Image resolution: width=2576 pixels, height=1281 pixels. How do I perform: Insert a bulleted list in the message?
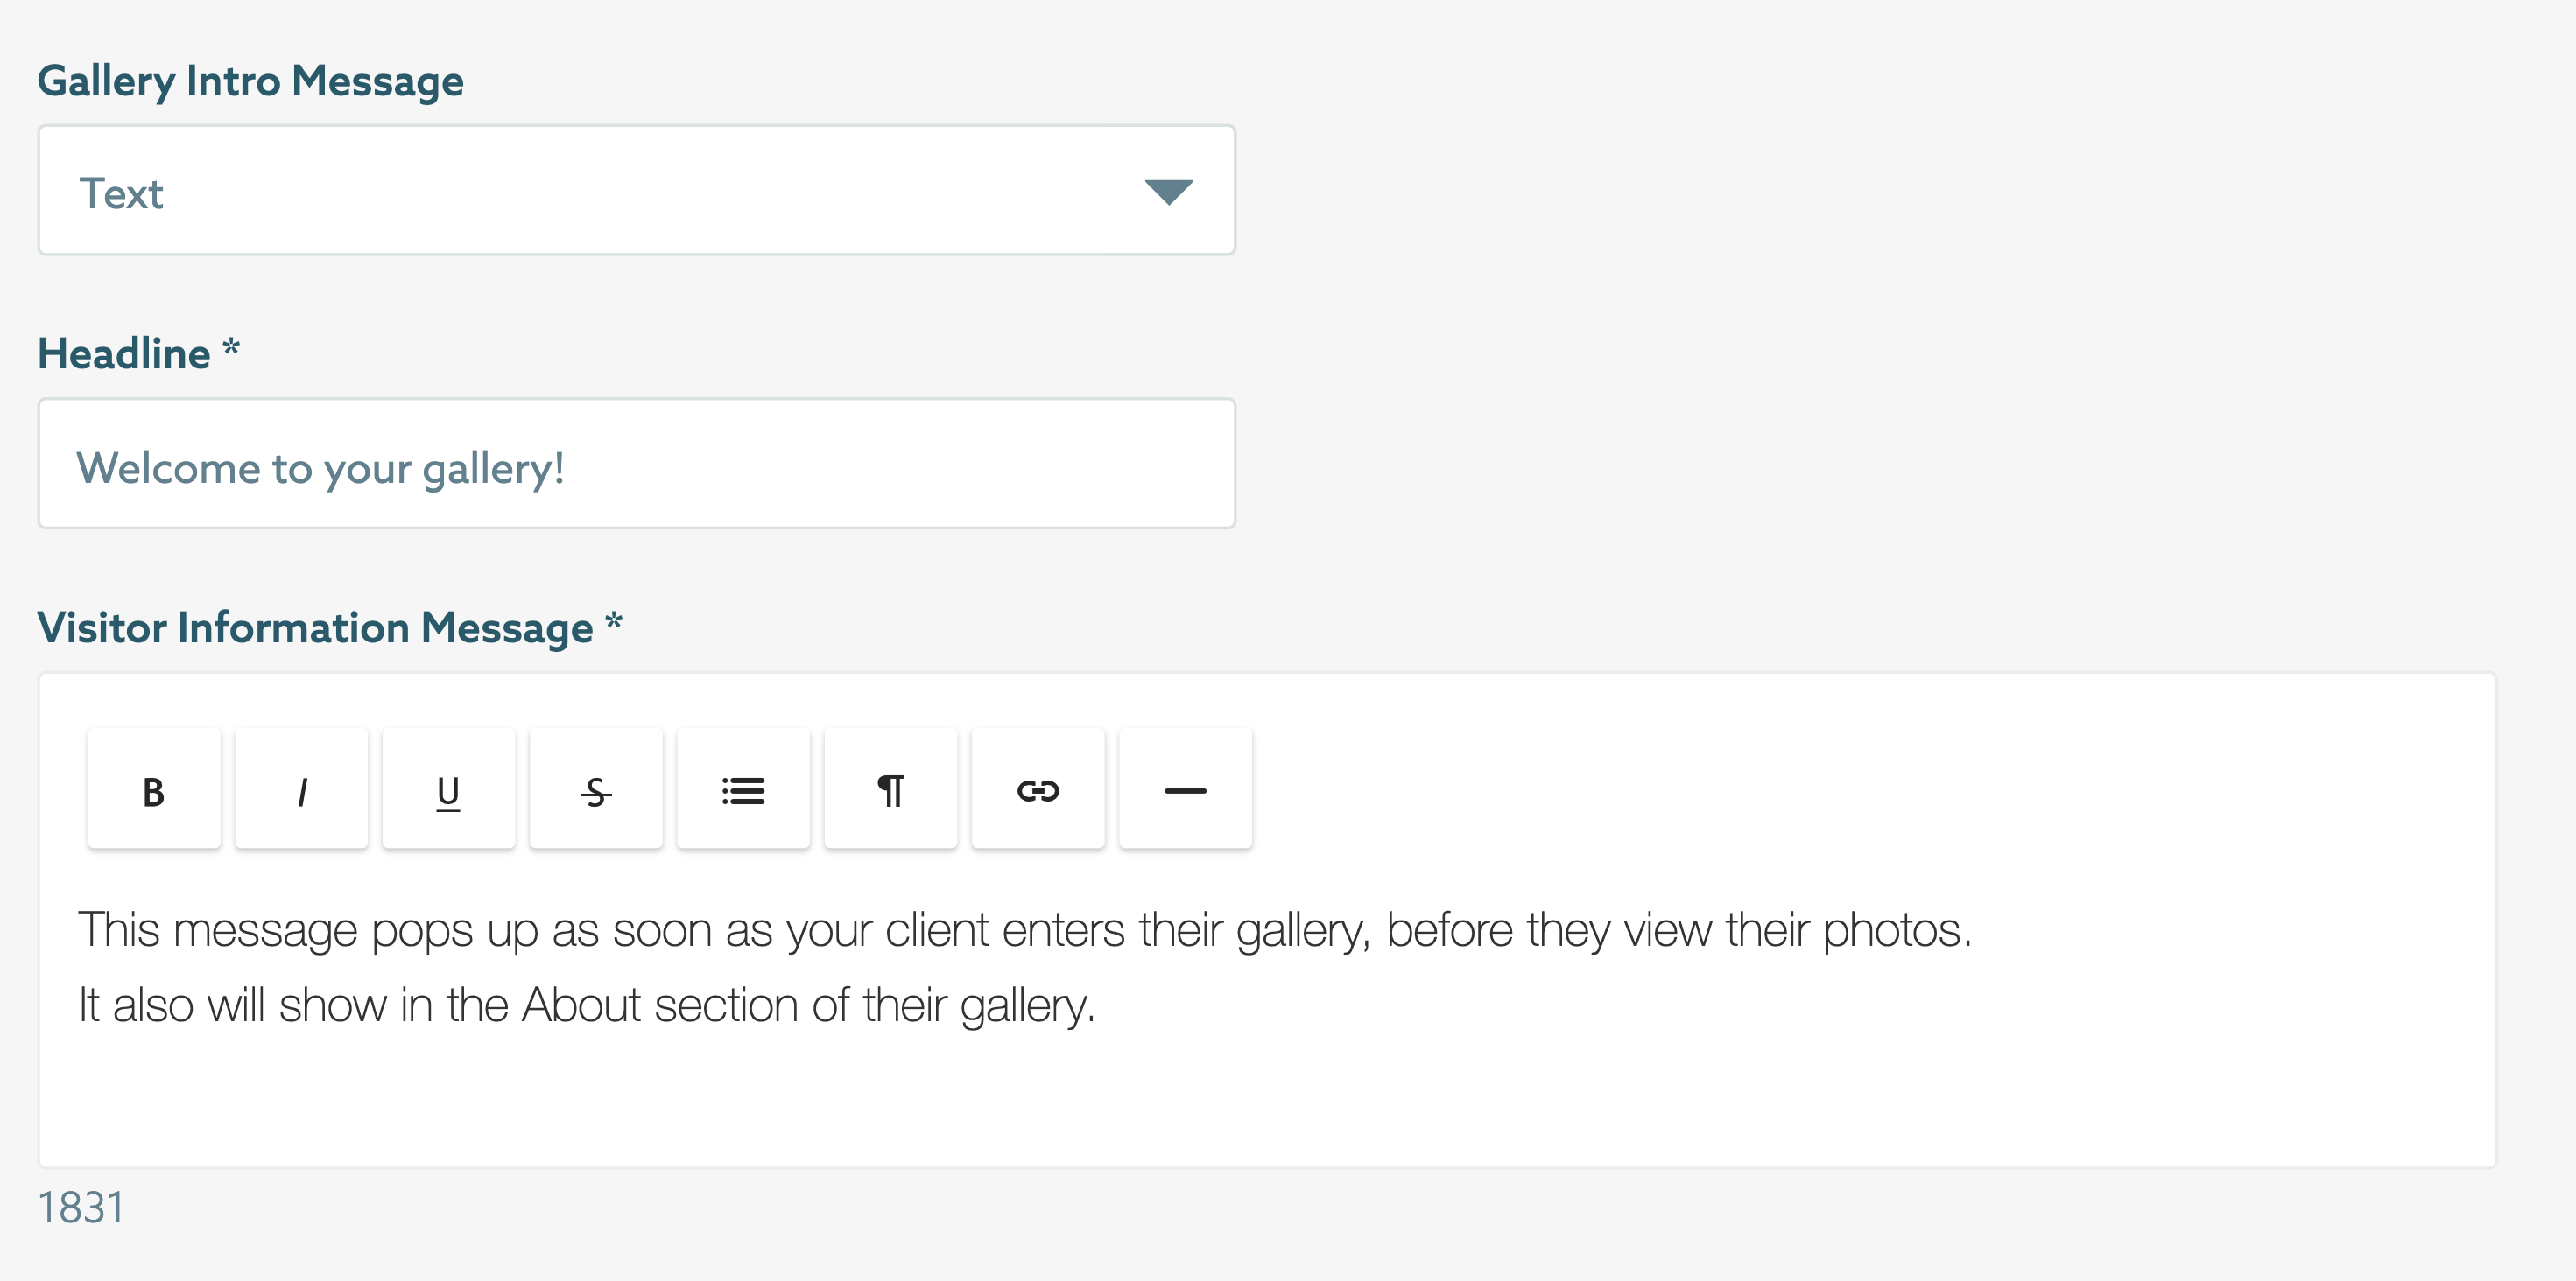point(743,789)
